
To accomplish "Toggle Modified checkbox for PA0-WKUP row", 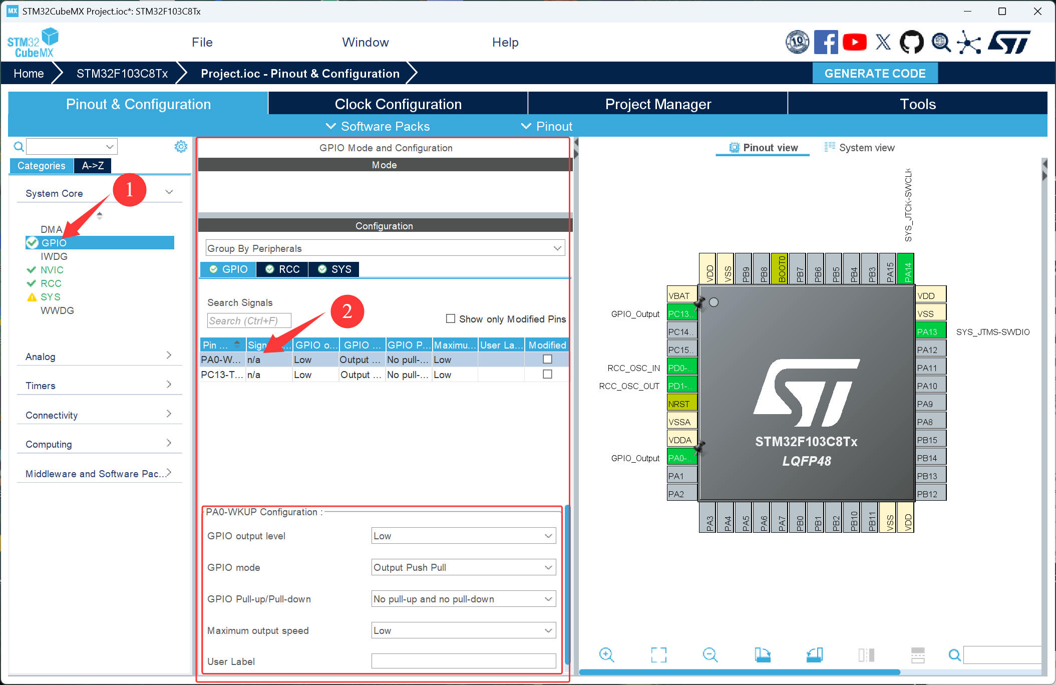I will click(x=547, y=359).
